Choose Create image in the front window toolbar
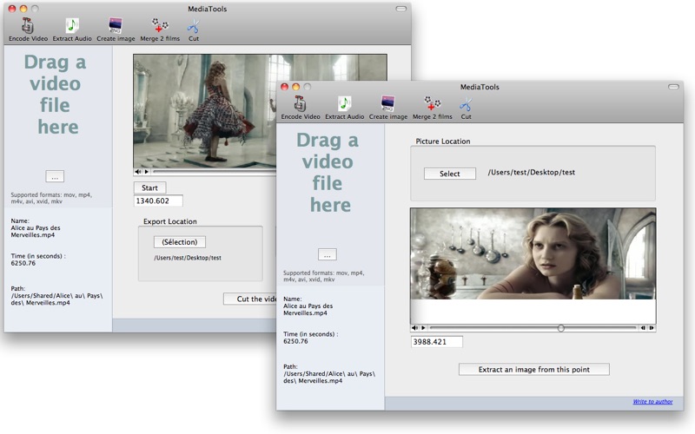 coord(387,108)
